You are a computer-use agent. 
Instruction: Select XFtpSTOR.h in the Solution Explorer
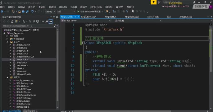click(x=22, y=60)
